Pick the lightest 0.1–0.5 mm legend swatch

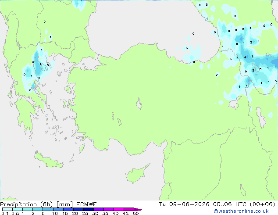(x=7, y=209)
